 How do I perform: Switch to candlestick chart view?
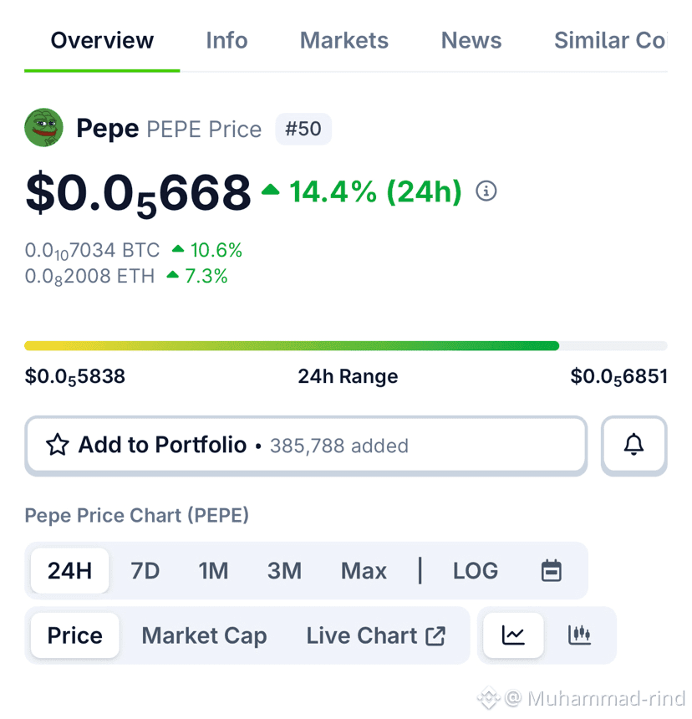579,635
